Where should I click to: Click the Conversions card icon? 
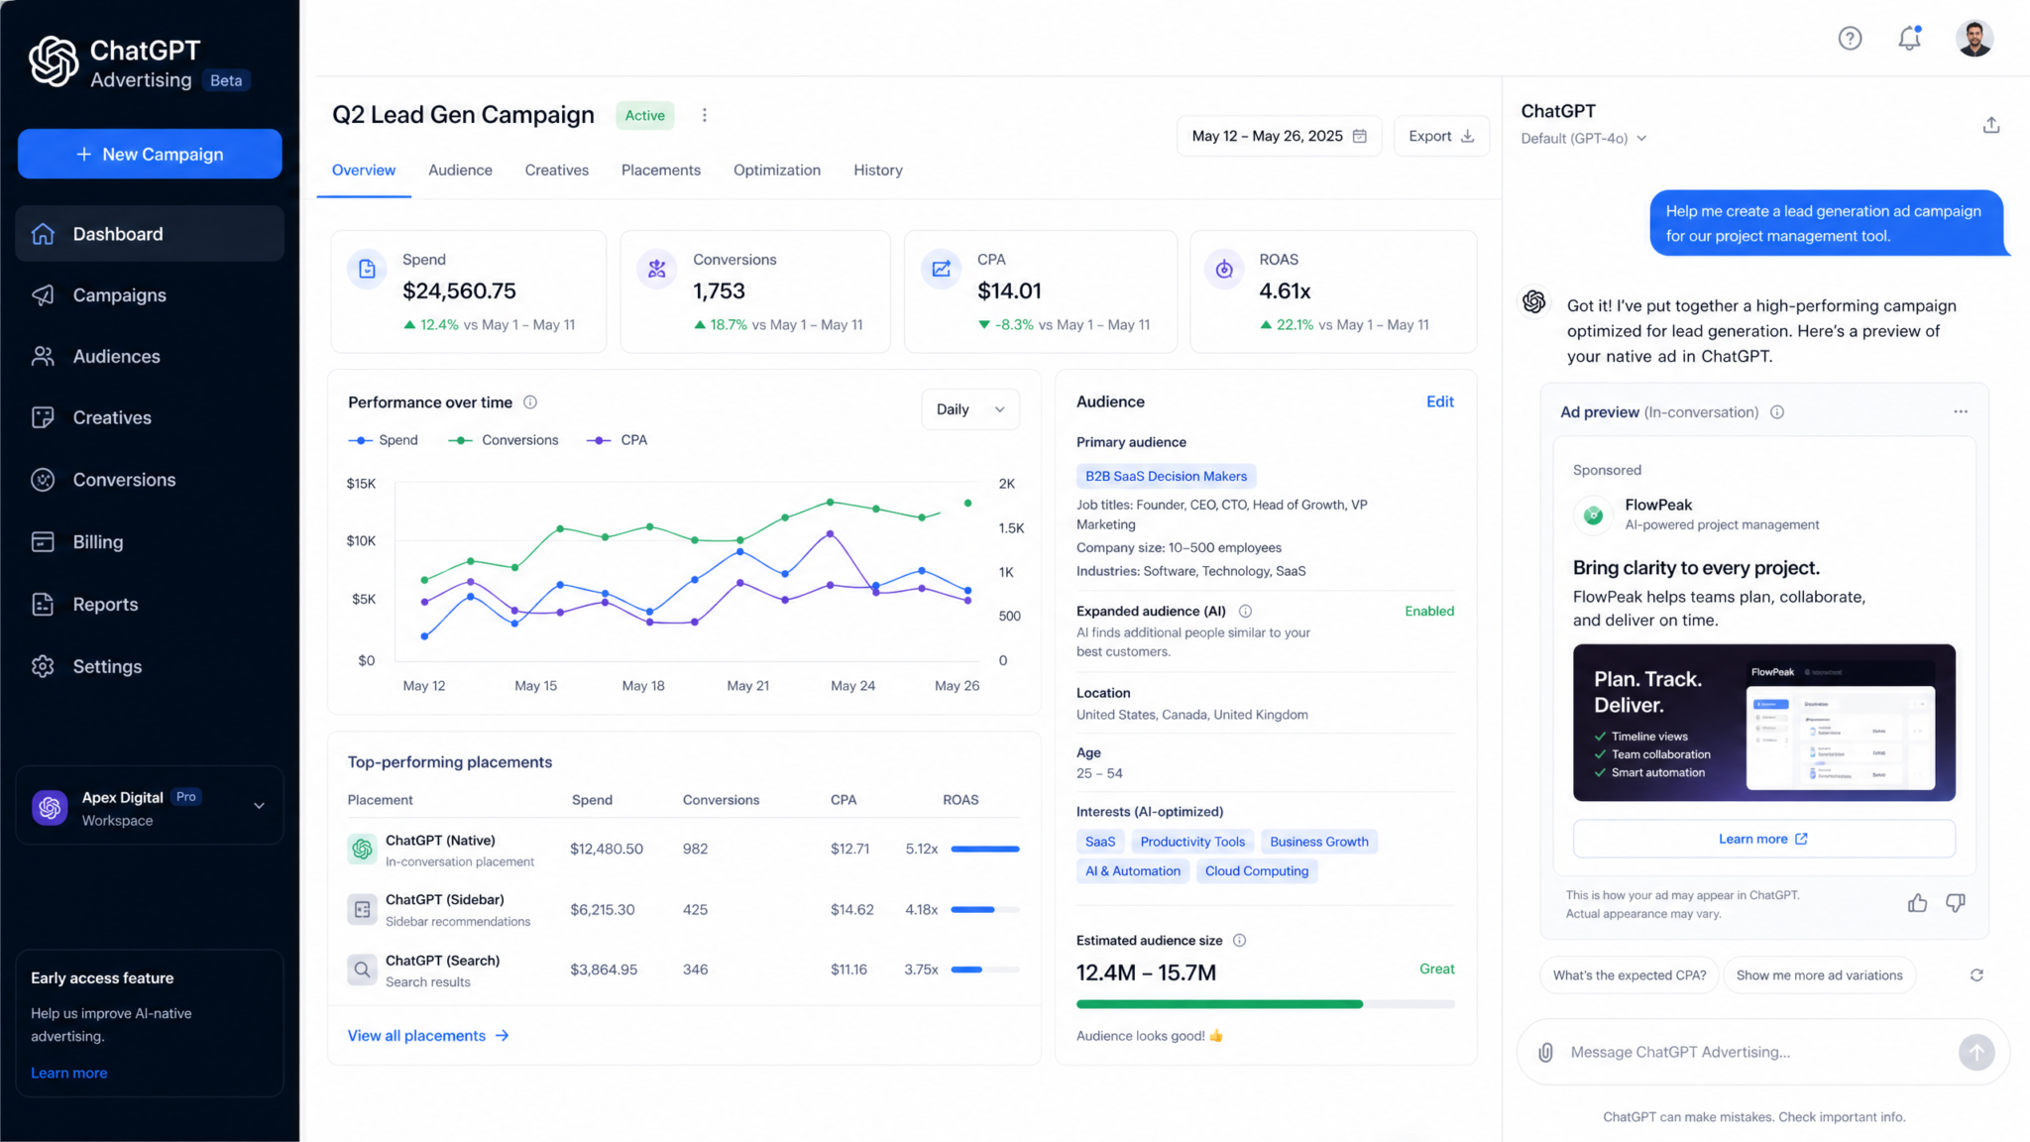pyautogui.click(x=656, y=269)
